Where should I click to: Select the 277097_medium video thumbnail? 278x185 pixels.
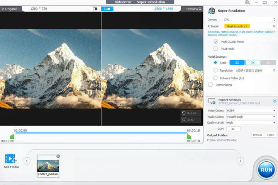pyautogui.click(x=48, y=166)
